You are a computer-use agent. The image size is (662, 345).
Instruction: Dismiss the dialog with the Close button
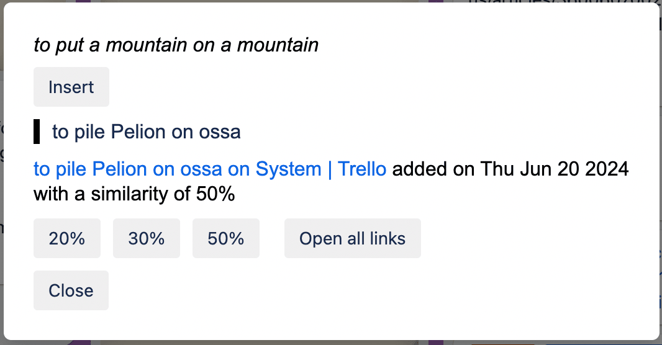click(x=71, y=290)
